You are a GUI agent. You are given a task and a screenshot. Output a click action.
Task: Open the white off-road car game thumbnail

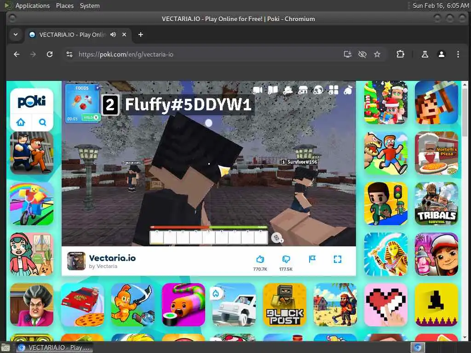pyautogui.click(x=234, y=305)
